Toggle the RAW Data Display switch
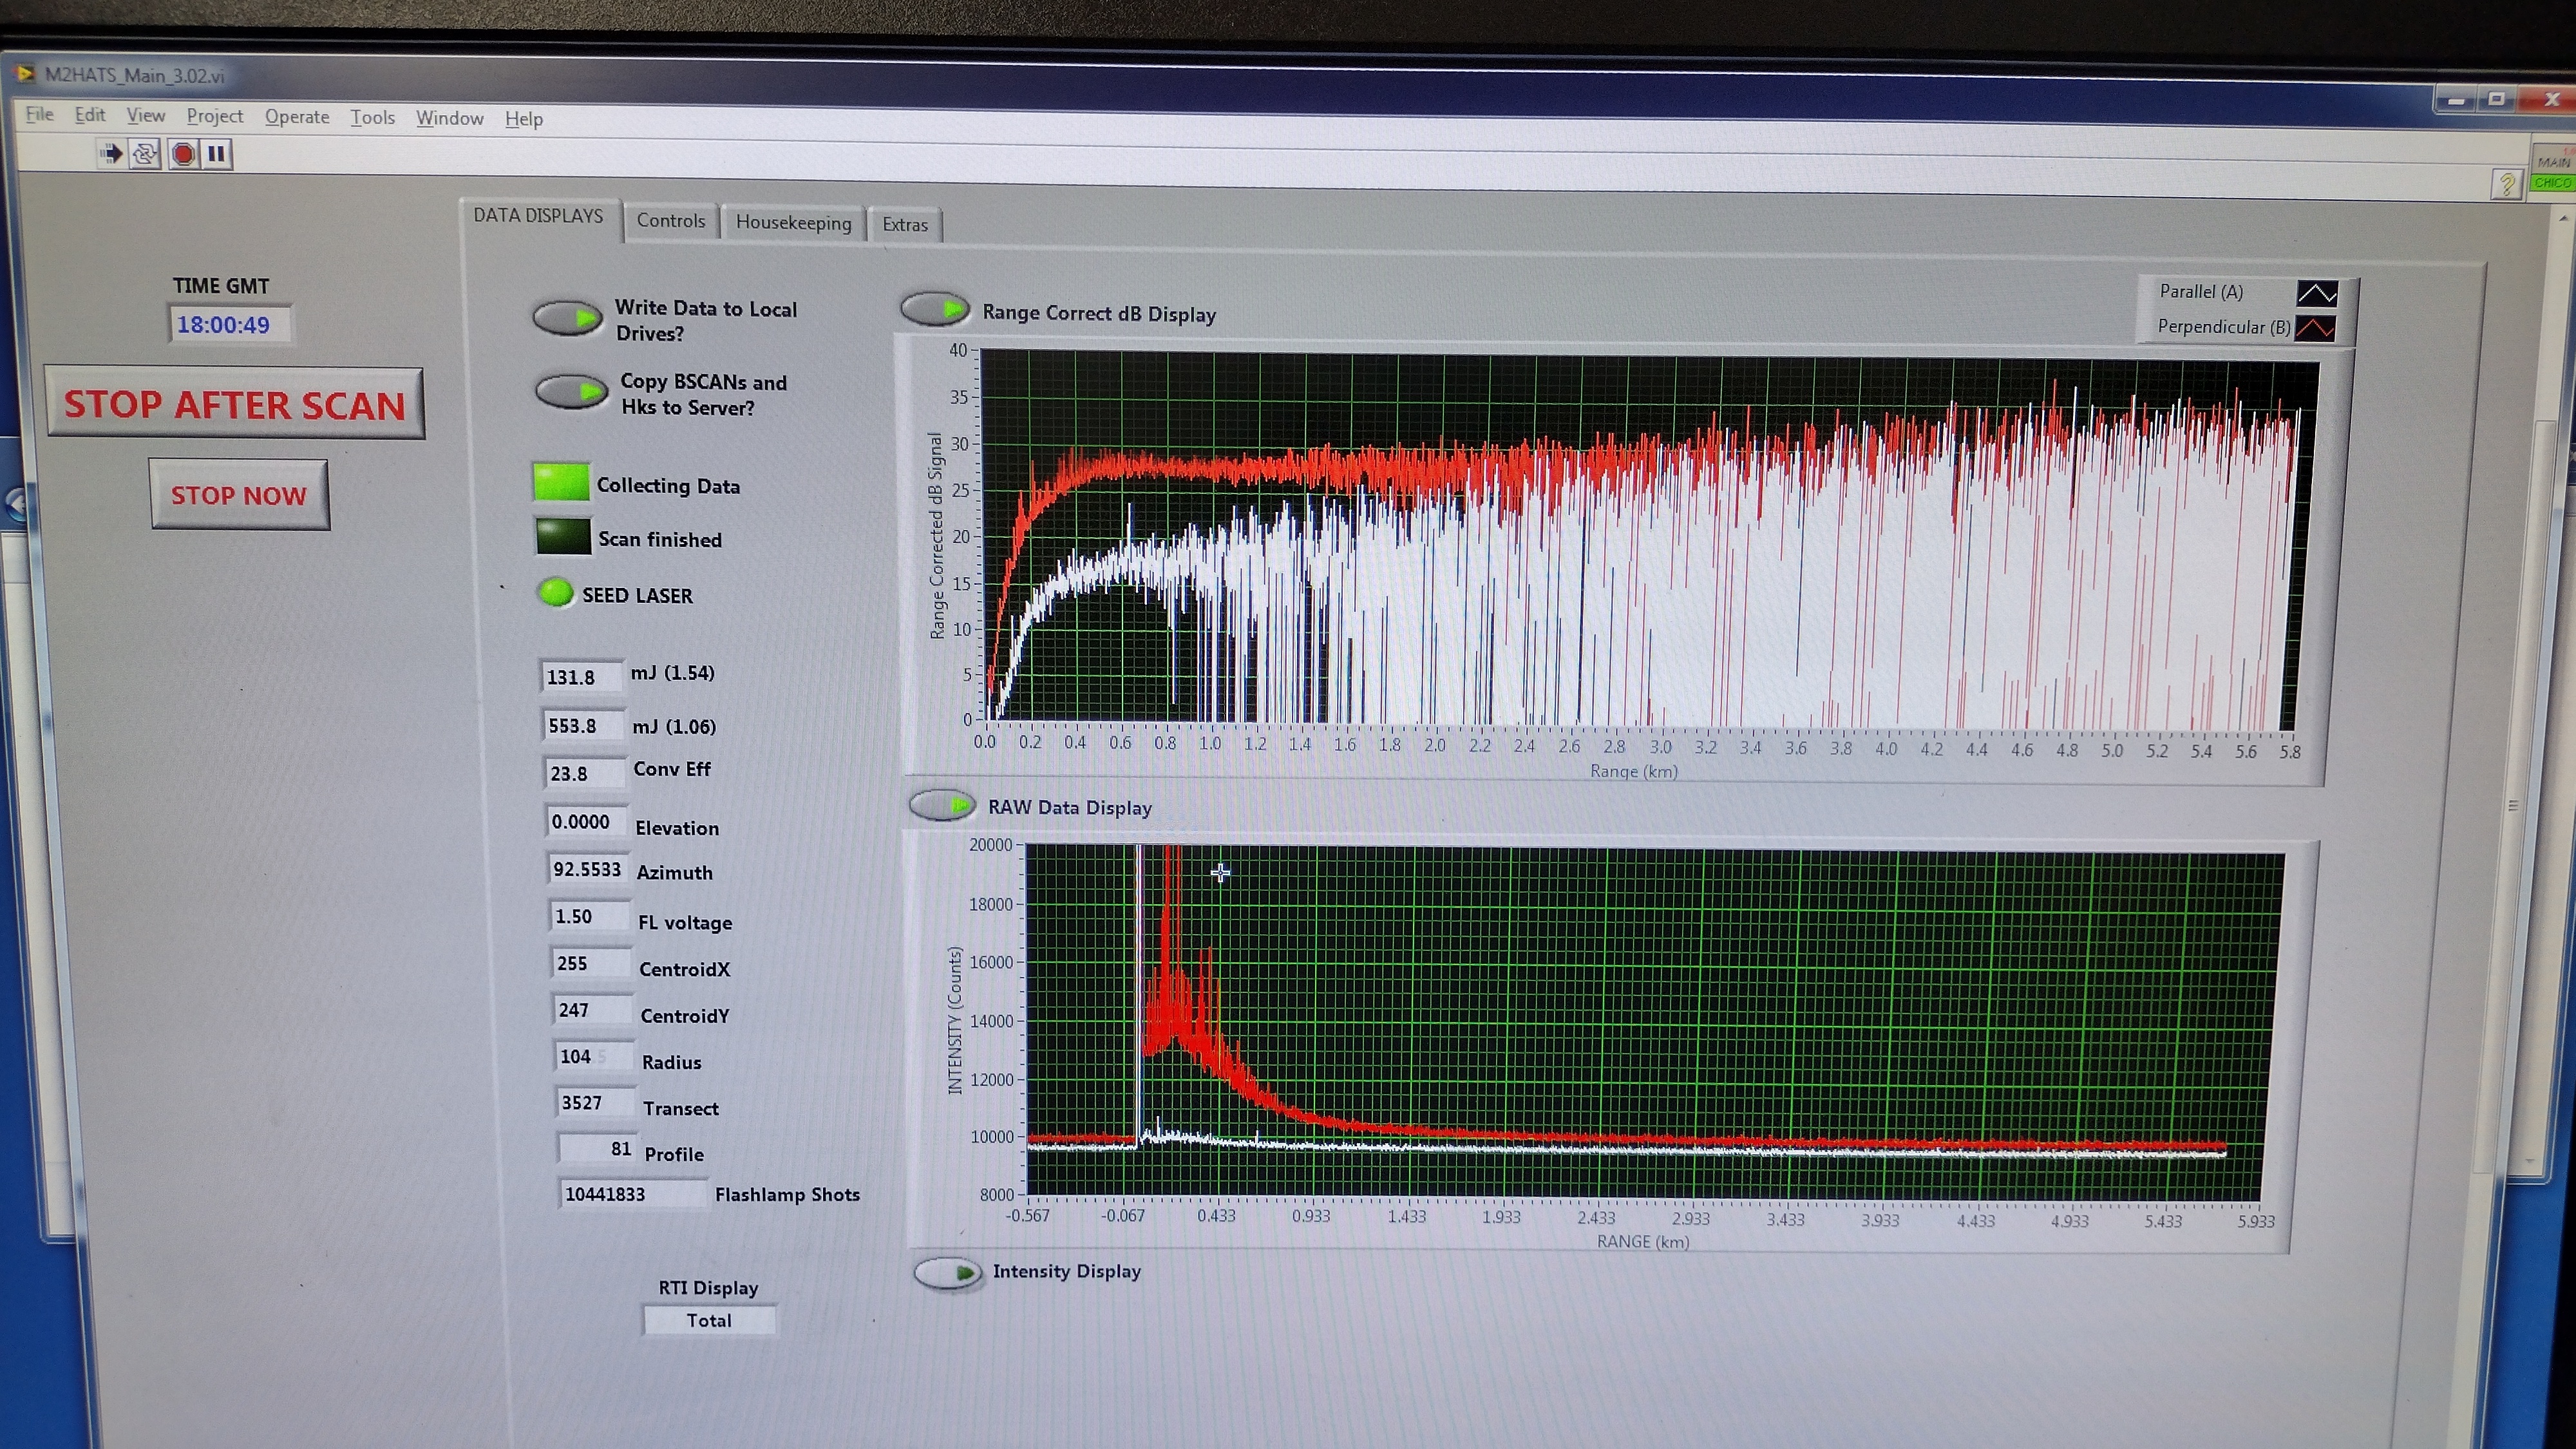The width and height of the screenshot is (2576, 1449). [942, 804]
